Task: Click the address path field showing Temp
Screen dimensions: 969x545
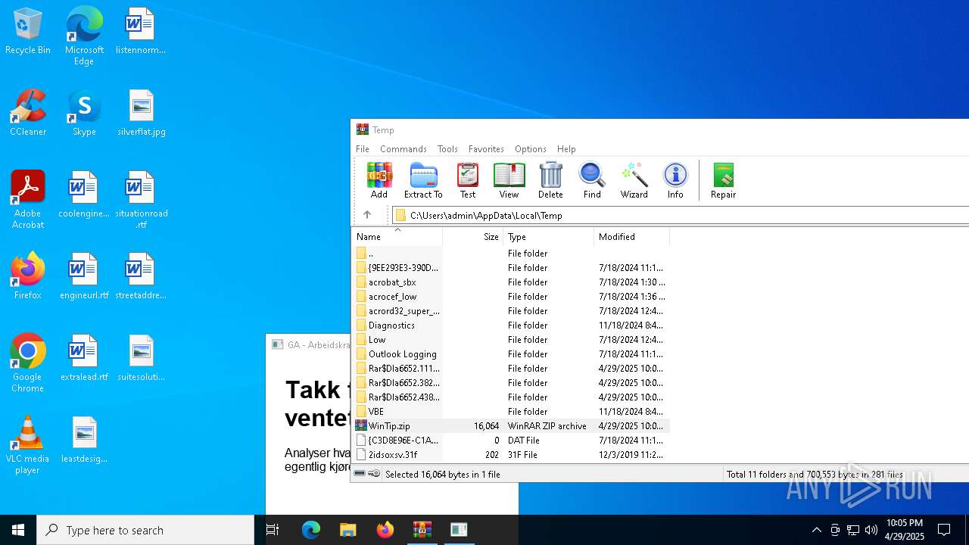Action: point(681,215)
